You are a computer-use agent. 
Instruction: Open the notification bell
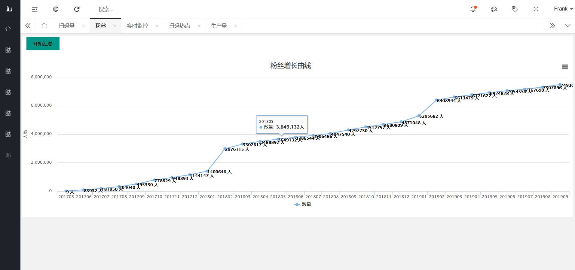[x=473, y=9]
